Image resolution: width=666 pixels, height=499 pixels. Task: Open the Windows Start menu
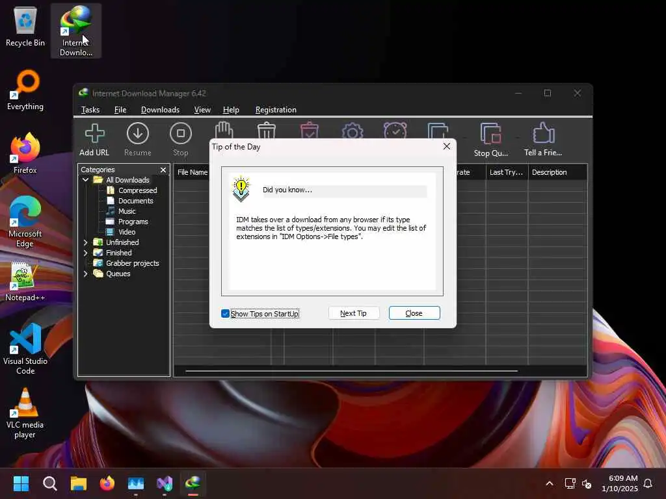point(21,483)
